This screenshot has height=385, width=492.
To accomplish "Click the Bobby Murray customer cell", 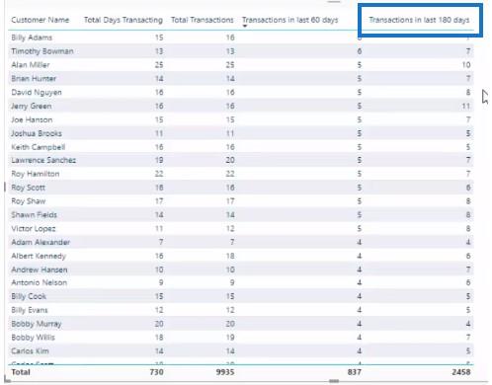I will click(37, 324).
